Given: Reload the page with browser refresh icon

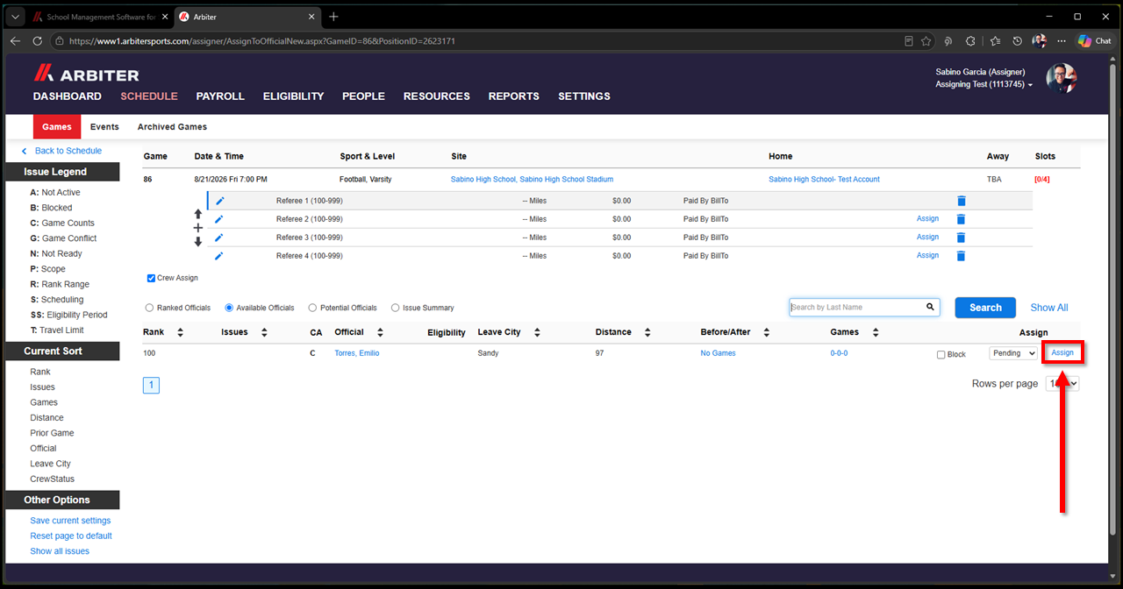Looking at the screenshot, I should click(x=38, y=41).
